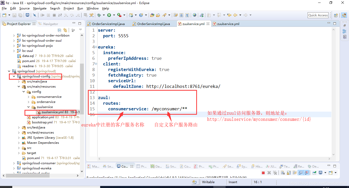Select the Java EE perspective icon
Image resolution: width=349 pixels, height=188 pixels.
(343, 15)
